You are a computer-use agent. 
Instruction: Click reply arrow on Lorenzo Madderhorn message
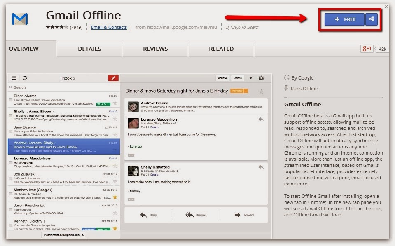[261, 119]
